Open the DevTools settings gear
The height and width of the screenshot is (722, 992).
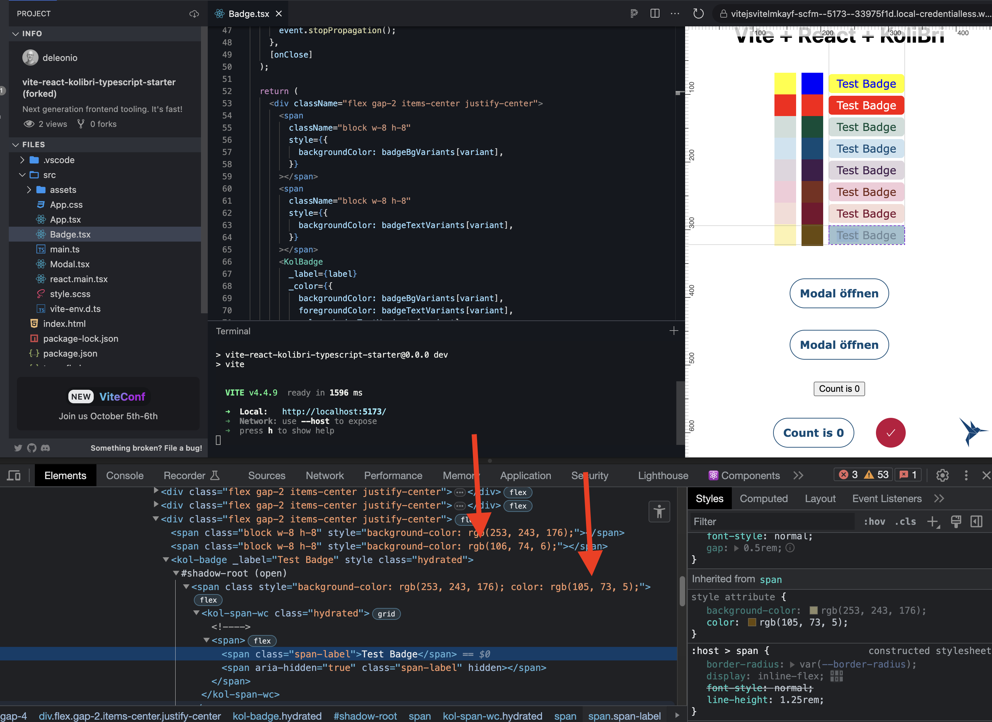coord(943,475)
